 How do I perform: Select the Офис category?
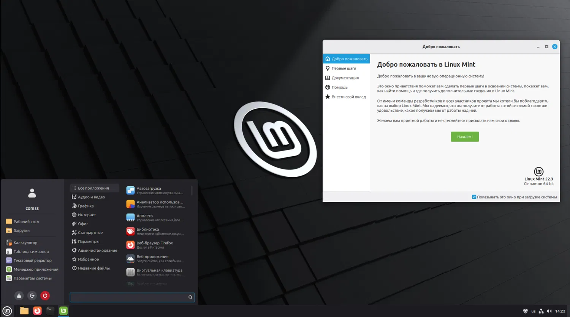(x=94, y=223)
